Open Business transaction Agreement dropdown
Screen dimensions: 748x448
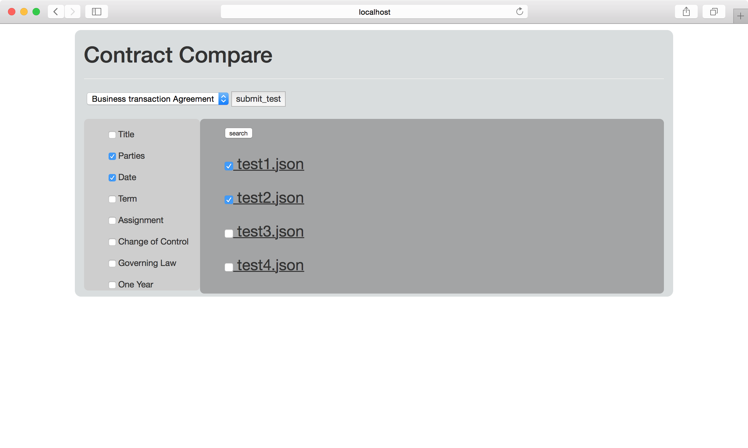(153, 99)
